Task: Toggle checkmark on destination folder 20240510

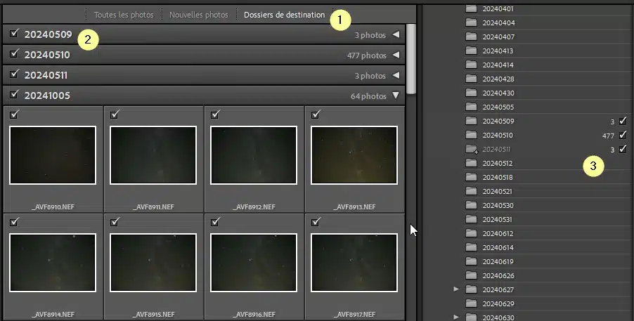Action: click(x=623, y=135)
